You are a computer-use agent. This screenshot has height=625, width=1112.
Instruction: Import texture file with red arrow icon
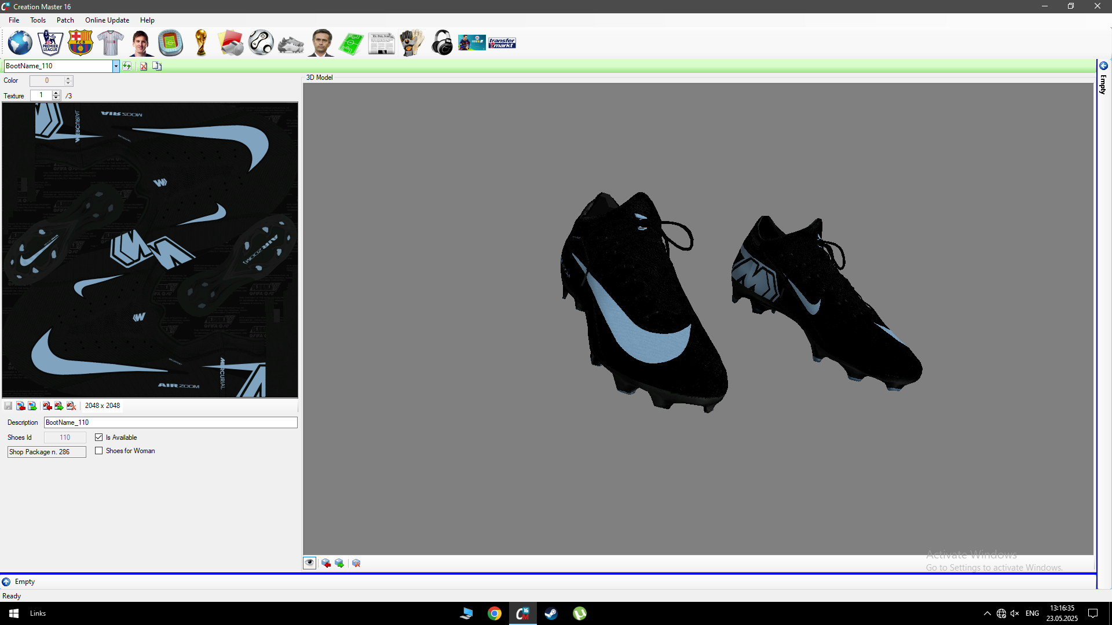pyautogui.click(x=47, y=406)
